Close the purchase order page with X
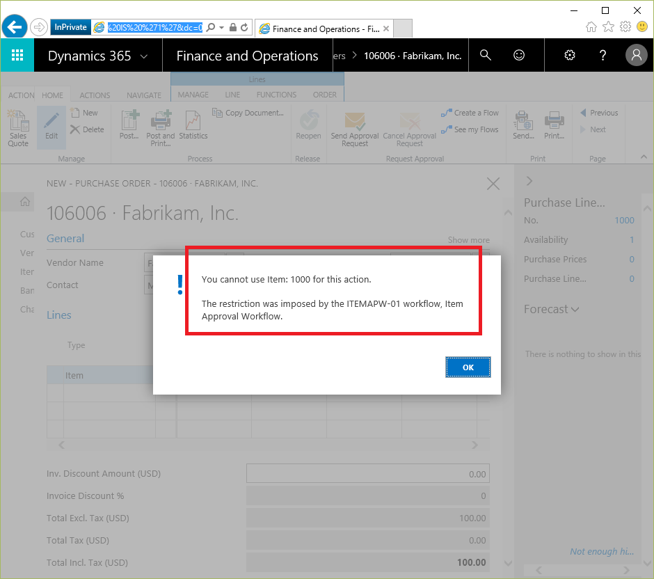 493,184
